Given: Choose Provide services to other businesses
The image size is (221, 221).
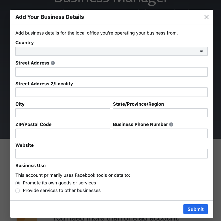Looking at the screenshot, I should click(x=18, y=191).
